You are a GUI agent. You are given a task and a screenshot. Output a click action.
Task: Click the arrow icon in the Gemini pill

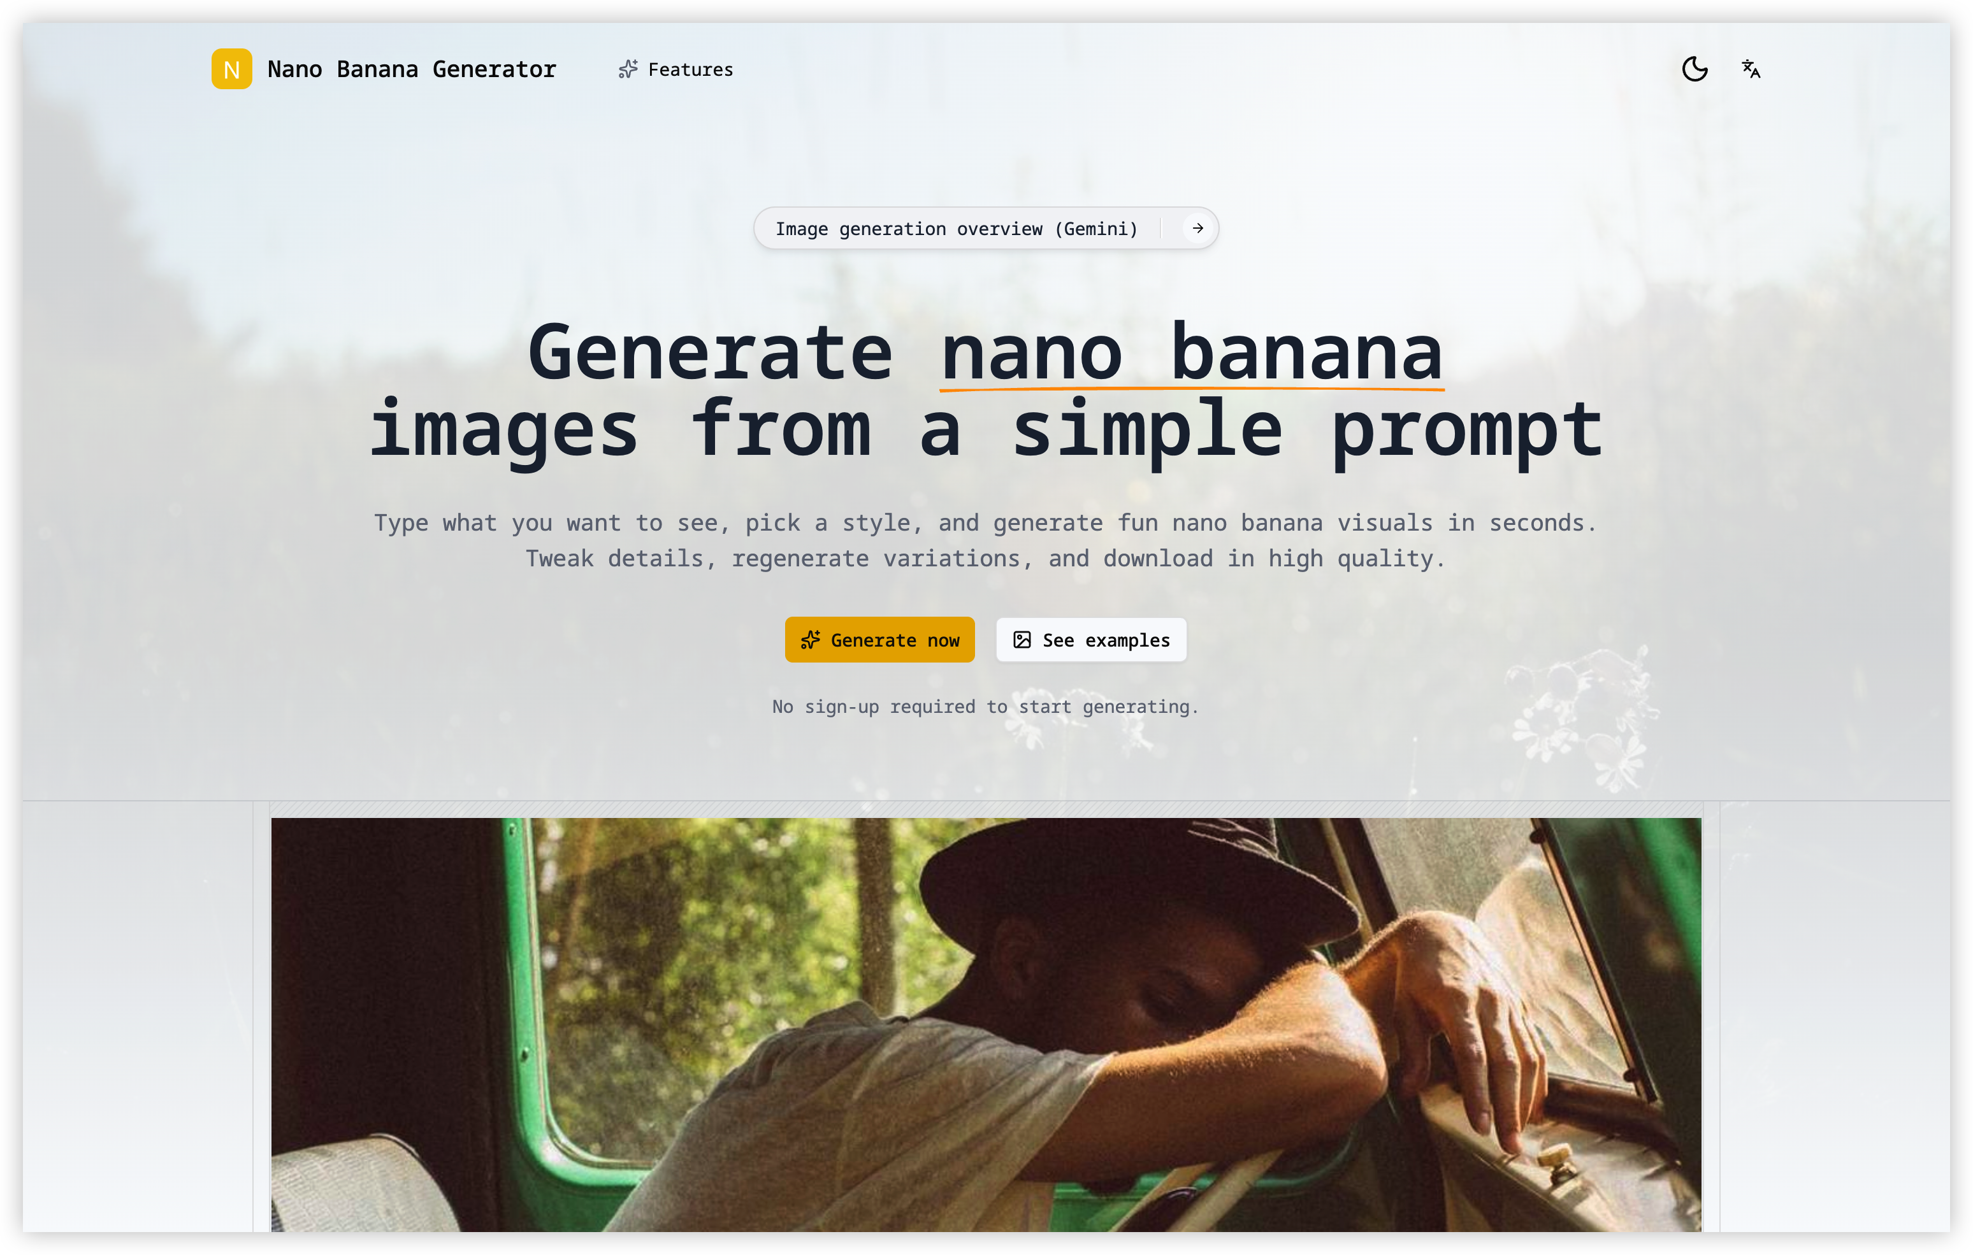(1197, 227)
